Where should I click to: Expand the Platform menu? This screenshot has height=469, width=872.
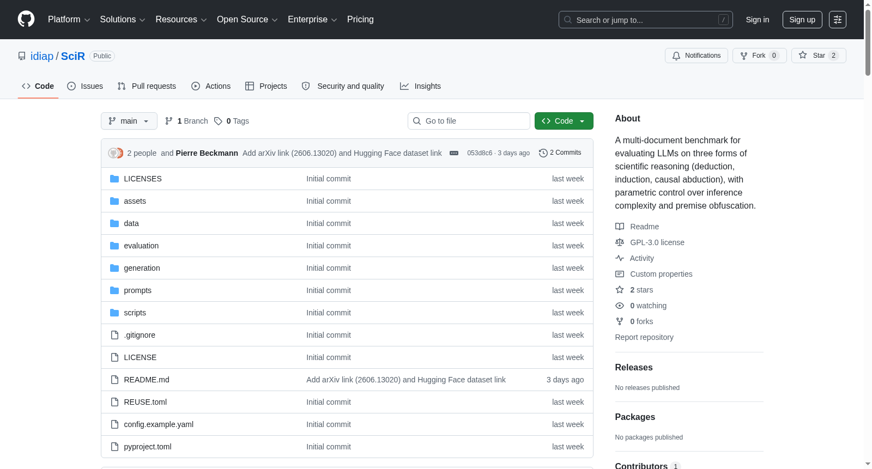click(69, 20)
